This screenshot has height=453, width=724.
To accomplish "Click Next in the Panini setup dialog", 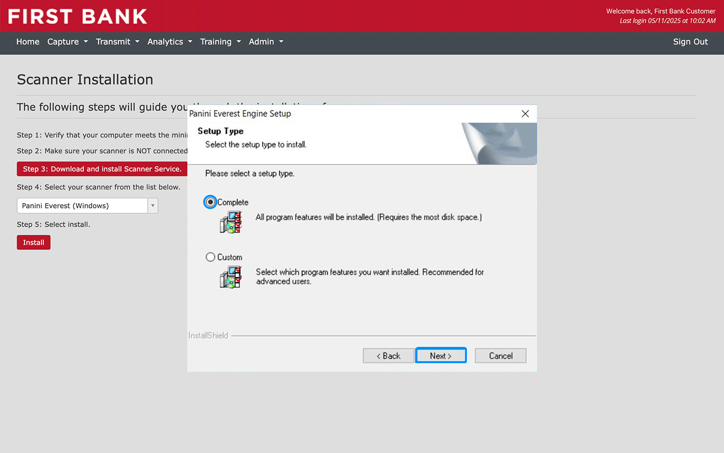I will pyautogui.click(x=441, y=356).
